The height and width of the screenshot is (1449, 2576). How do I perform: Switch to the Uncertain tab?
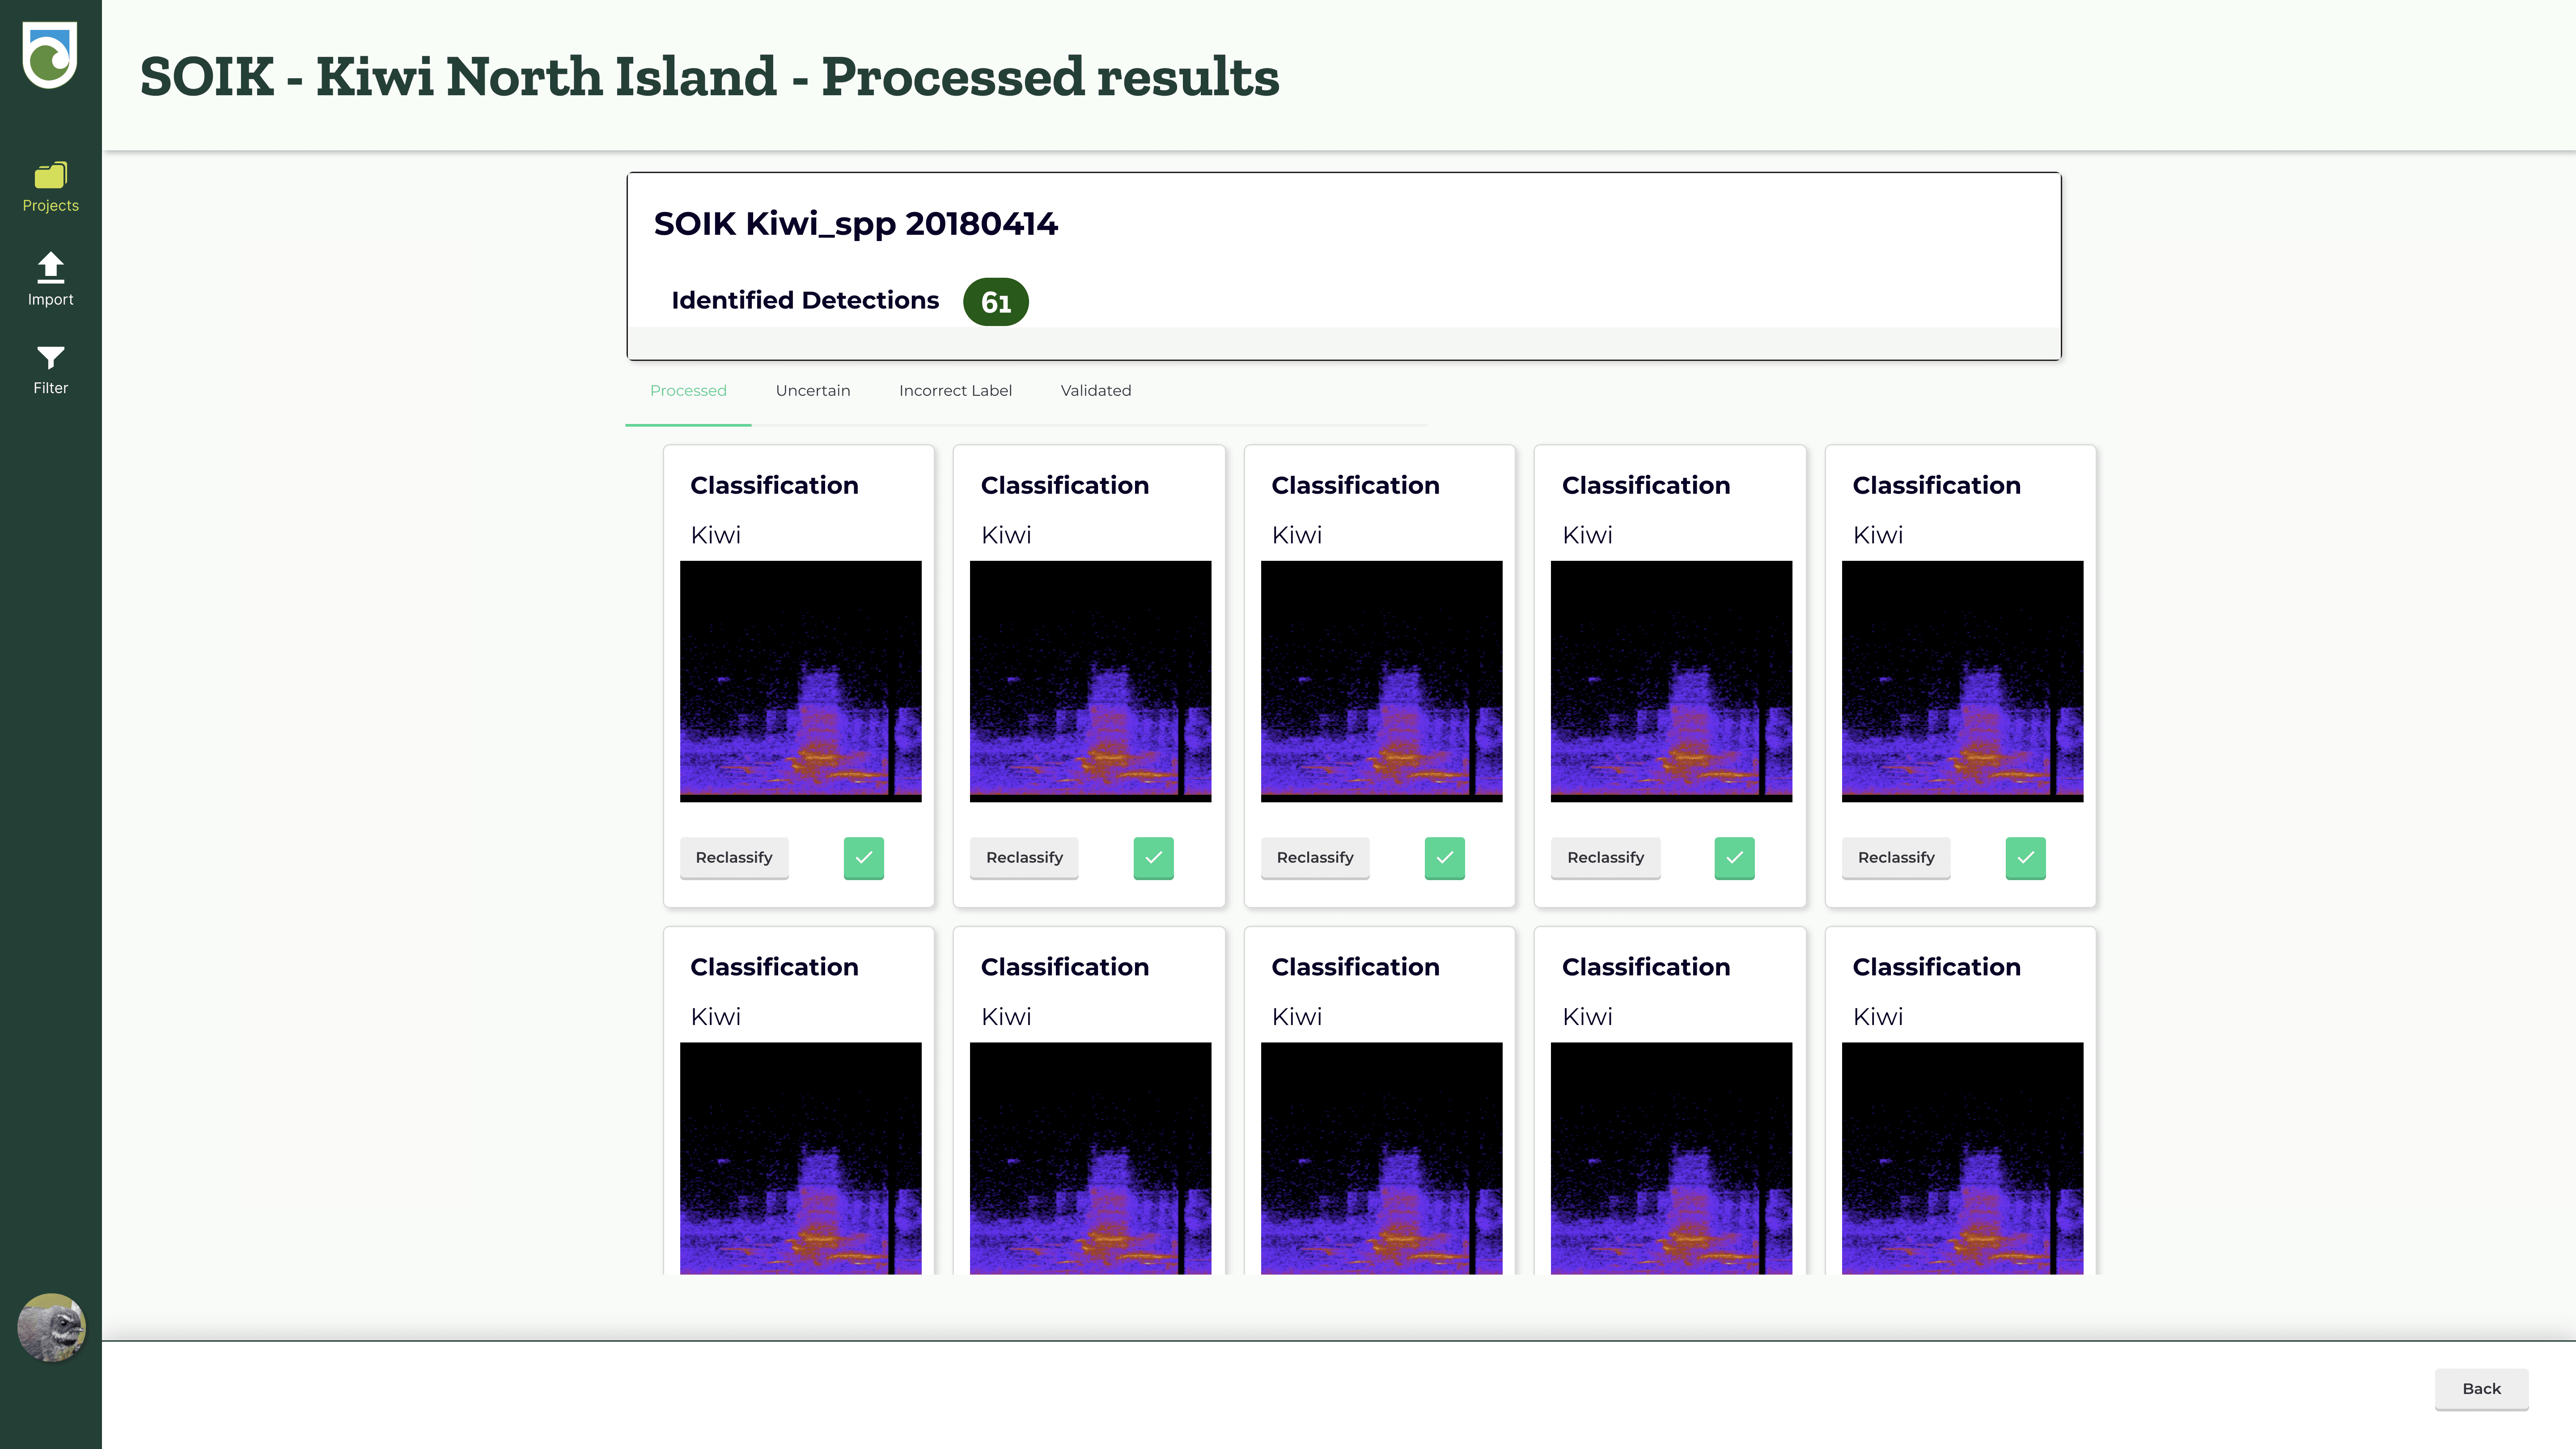(x=812, y=390)
